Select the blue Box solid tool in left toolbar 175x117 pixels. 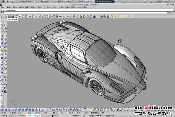2,43
